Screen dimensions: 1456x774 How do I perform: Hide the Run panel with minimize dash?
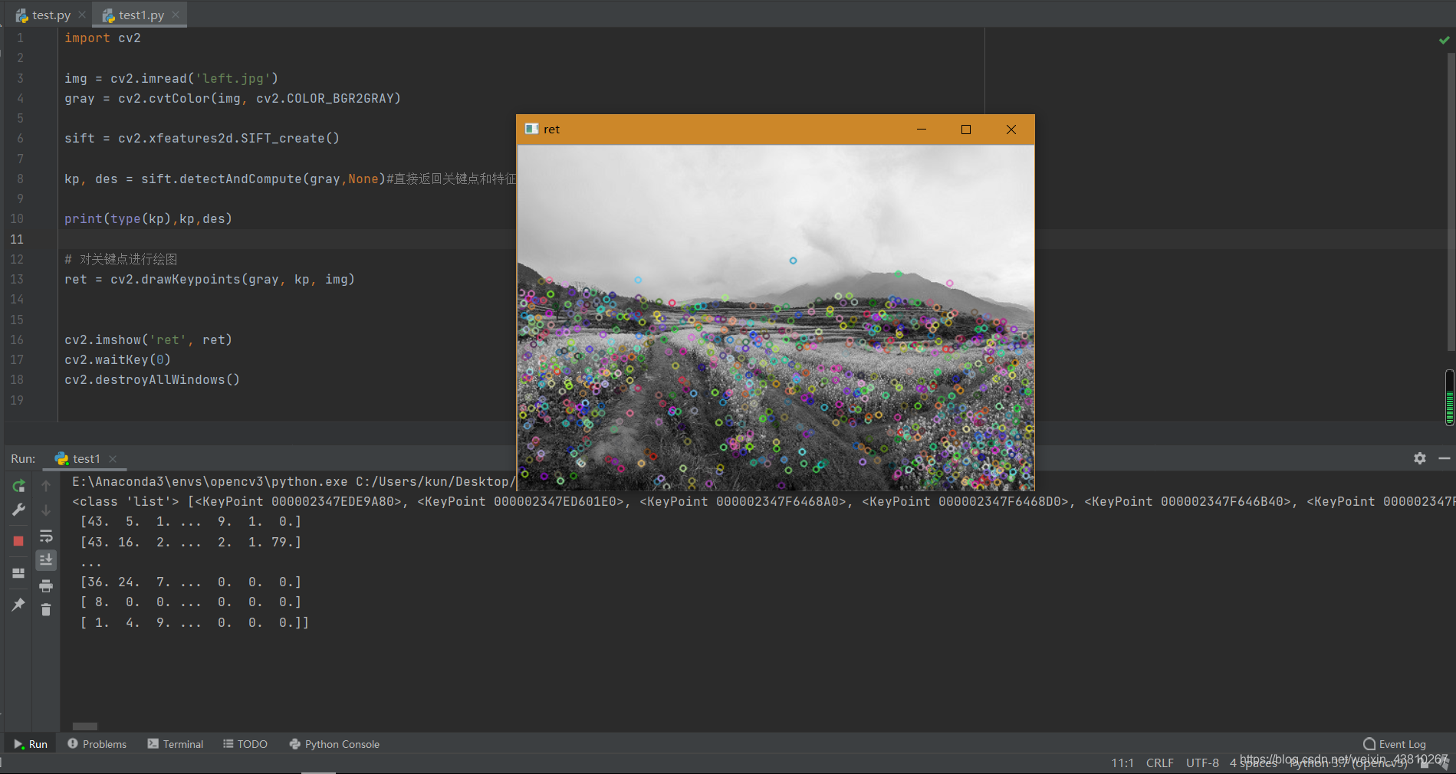[x=1444, y=458]
